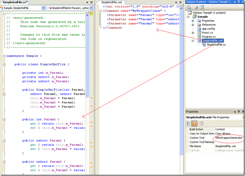The image size is (245, 176).
Task: Open active files list for SimpleXmlFile.cs pane
Action: coord(87,2)
